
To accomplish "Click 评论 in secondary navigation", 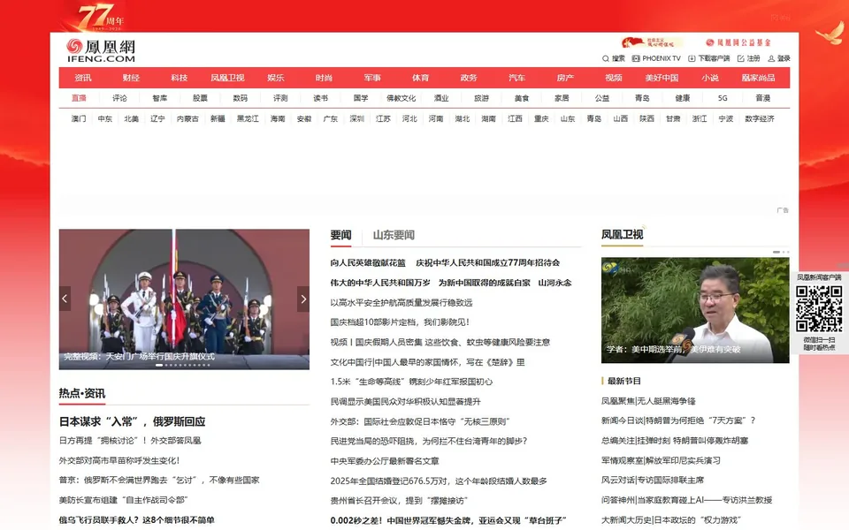I will click(119, 98).
